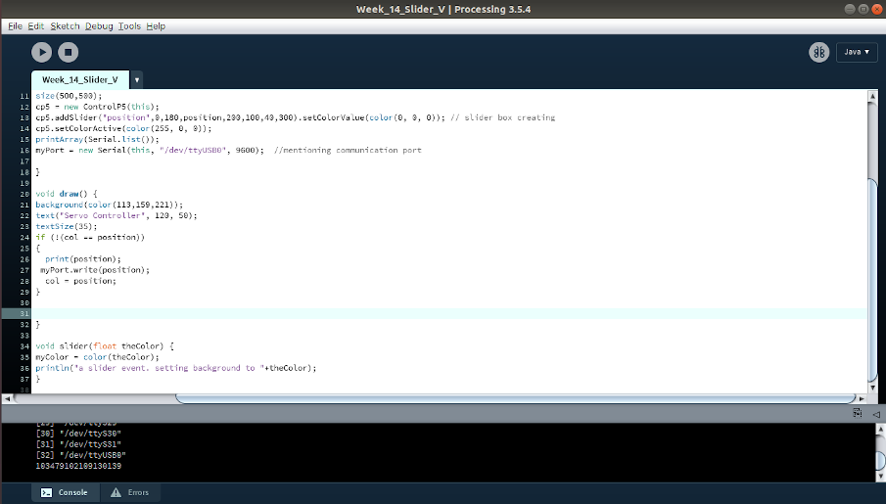Click editor vertical scrollbar down arrow

872,387
